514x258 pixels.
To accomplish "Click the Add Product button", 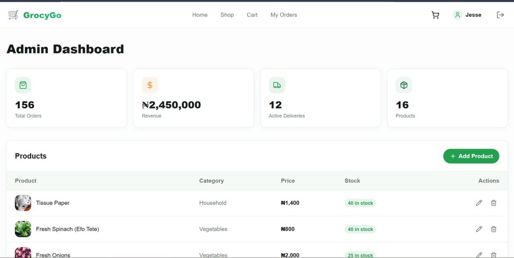I will (471, 156).
